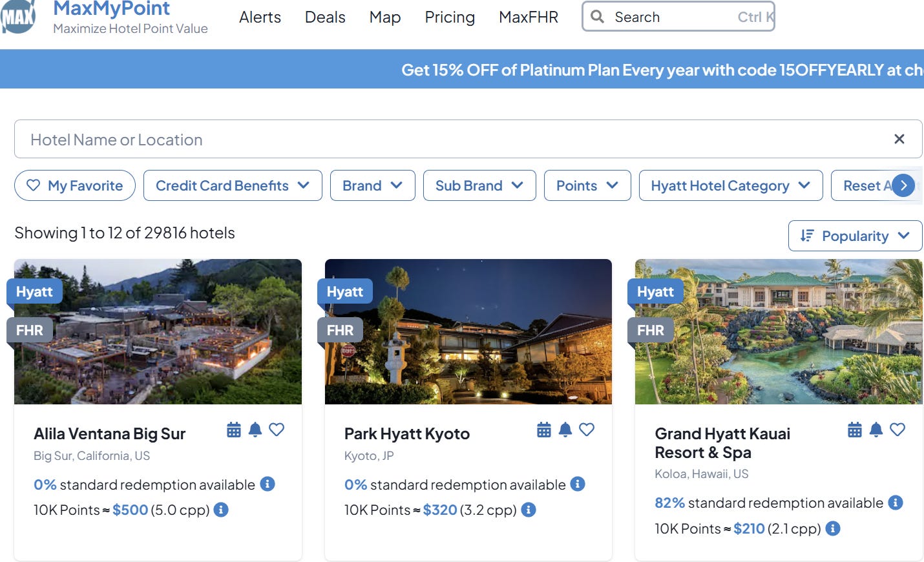Open the Sub Brand dropdown
The width and height of the screenshot is (924, 562).
pos(479,185)
